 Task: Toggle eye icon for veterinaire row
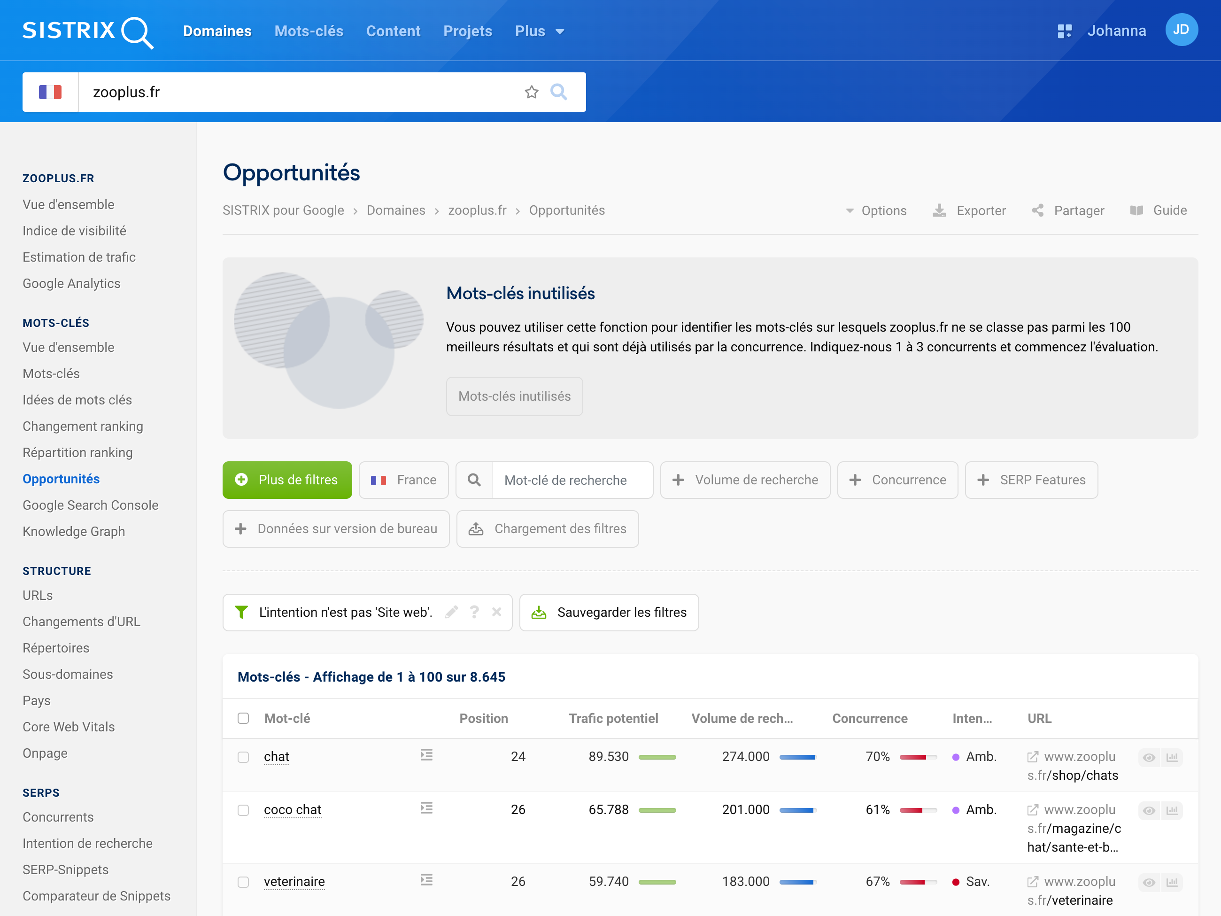pos(1149,882)
